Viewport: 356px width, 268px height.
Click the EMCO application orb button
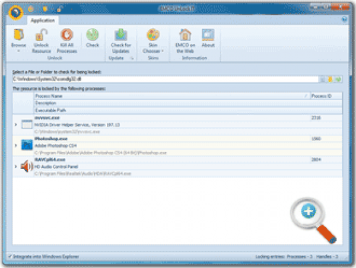point(15,12)
